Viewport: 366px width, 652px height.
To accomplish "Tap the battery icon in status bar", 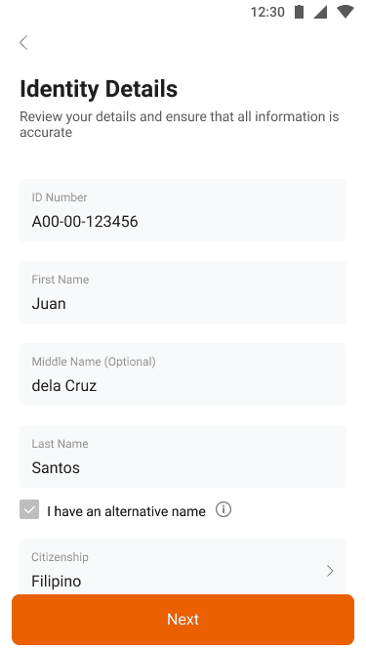I will point(299,12).
